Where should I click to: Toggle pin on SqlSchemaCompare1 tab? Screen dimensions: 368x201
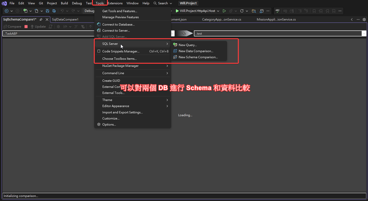41,19
